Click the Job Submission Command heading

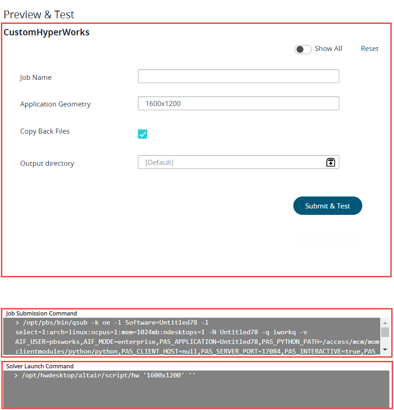point(41,313)
